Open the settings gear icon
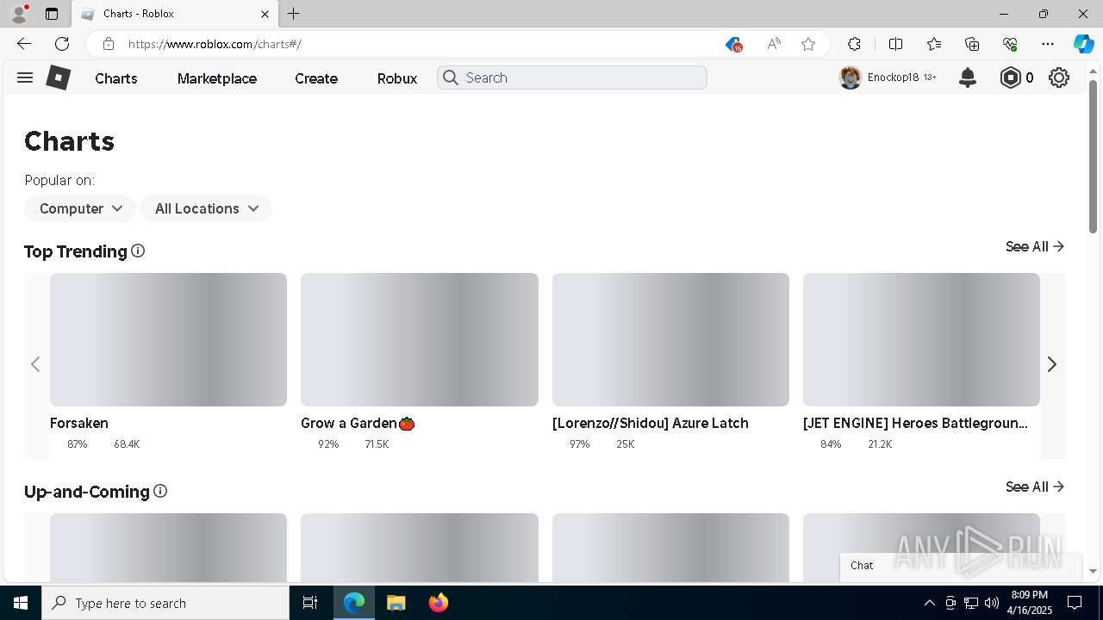 (x=1059, y=77)
